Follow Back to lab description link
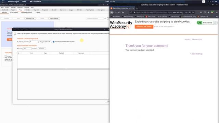The image size is (219, 123). tap(164, 27)
